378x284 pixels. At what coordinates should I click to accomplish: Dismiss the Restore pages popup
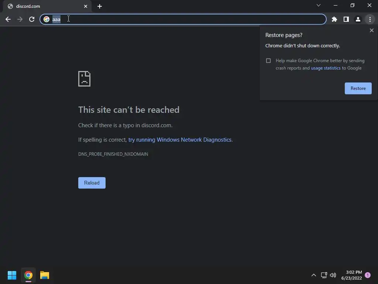pos(371,30)
